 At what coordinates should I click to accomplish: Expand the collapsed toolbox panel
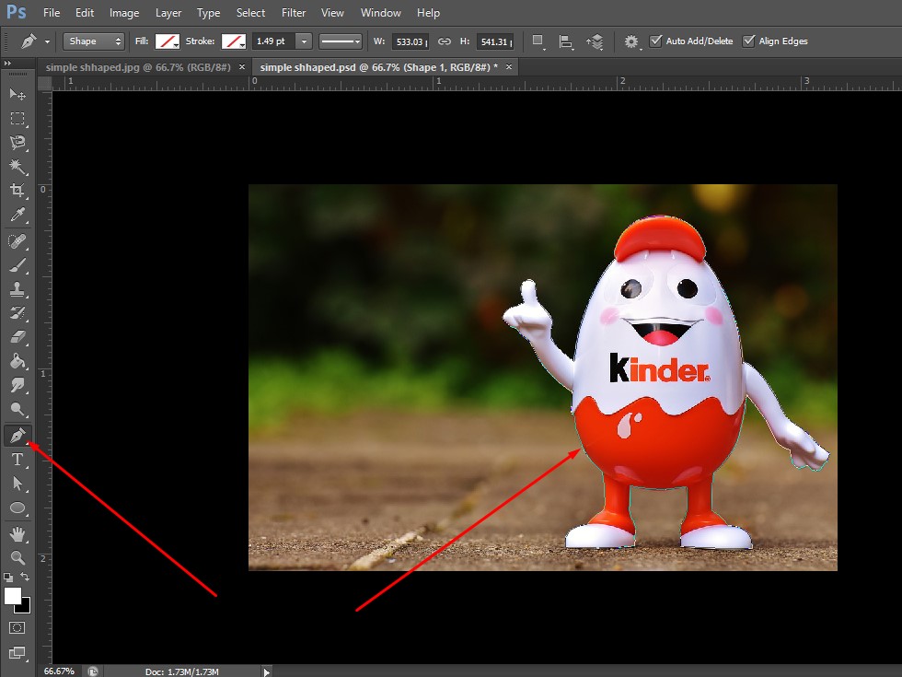(x=7, y=63)
